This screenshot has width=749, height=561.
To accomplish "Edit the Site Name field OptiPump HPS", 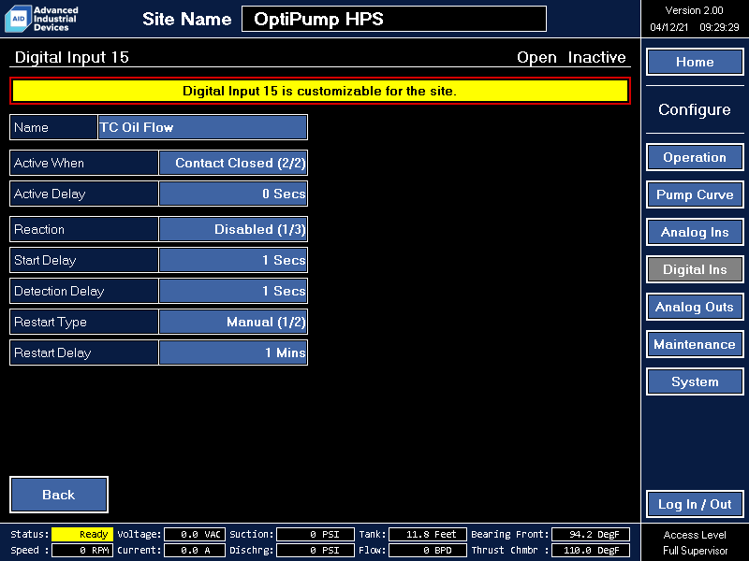I will (x=394, y=19).
